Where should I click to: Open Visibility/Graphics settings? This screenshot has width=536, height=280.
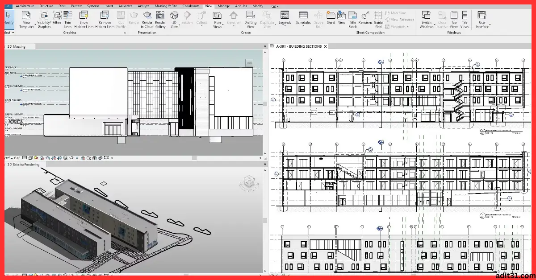[44, 20]
